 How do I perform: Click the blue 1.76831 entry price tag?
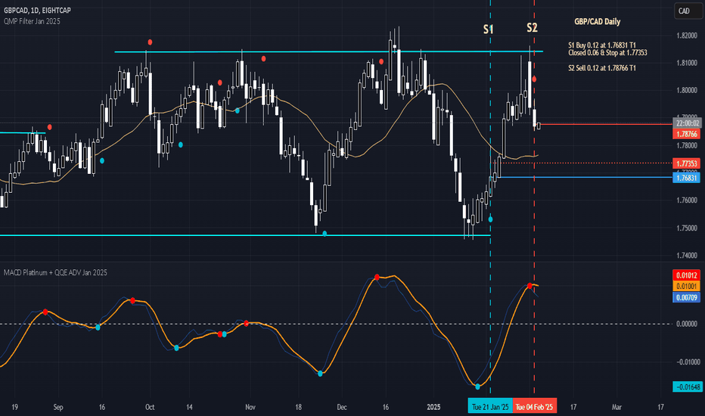687,178
